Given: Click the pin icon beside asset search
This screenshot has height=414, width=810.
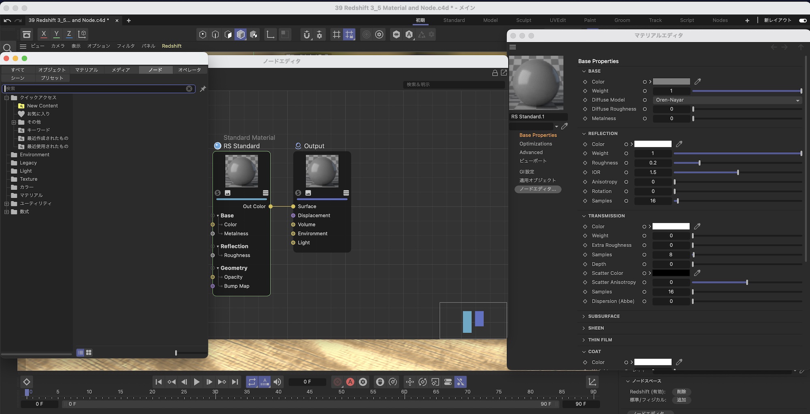Looking at the screenshot, I should tap(203, 89).
